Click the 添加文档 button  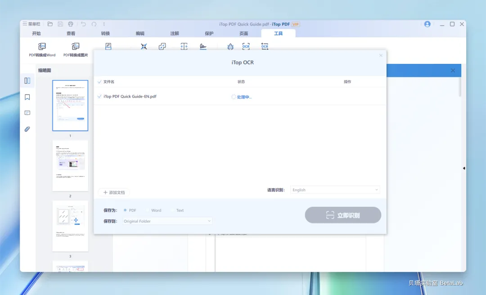pos(114,192)
